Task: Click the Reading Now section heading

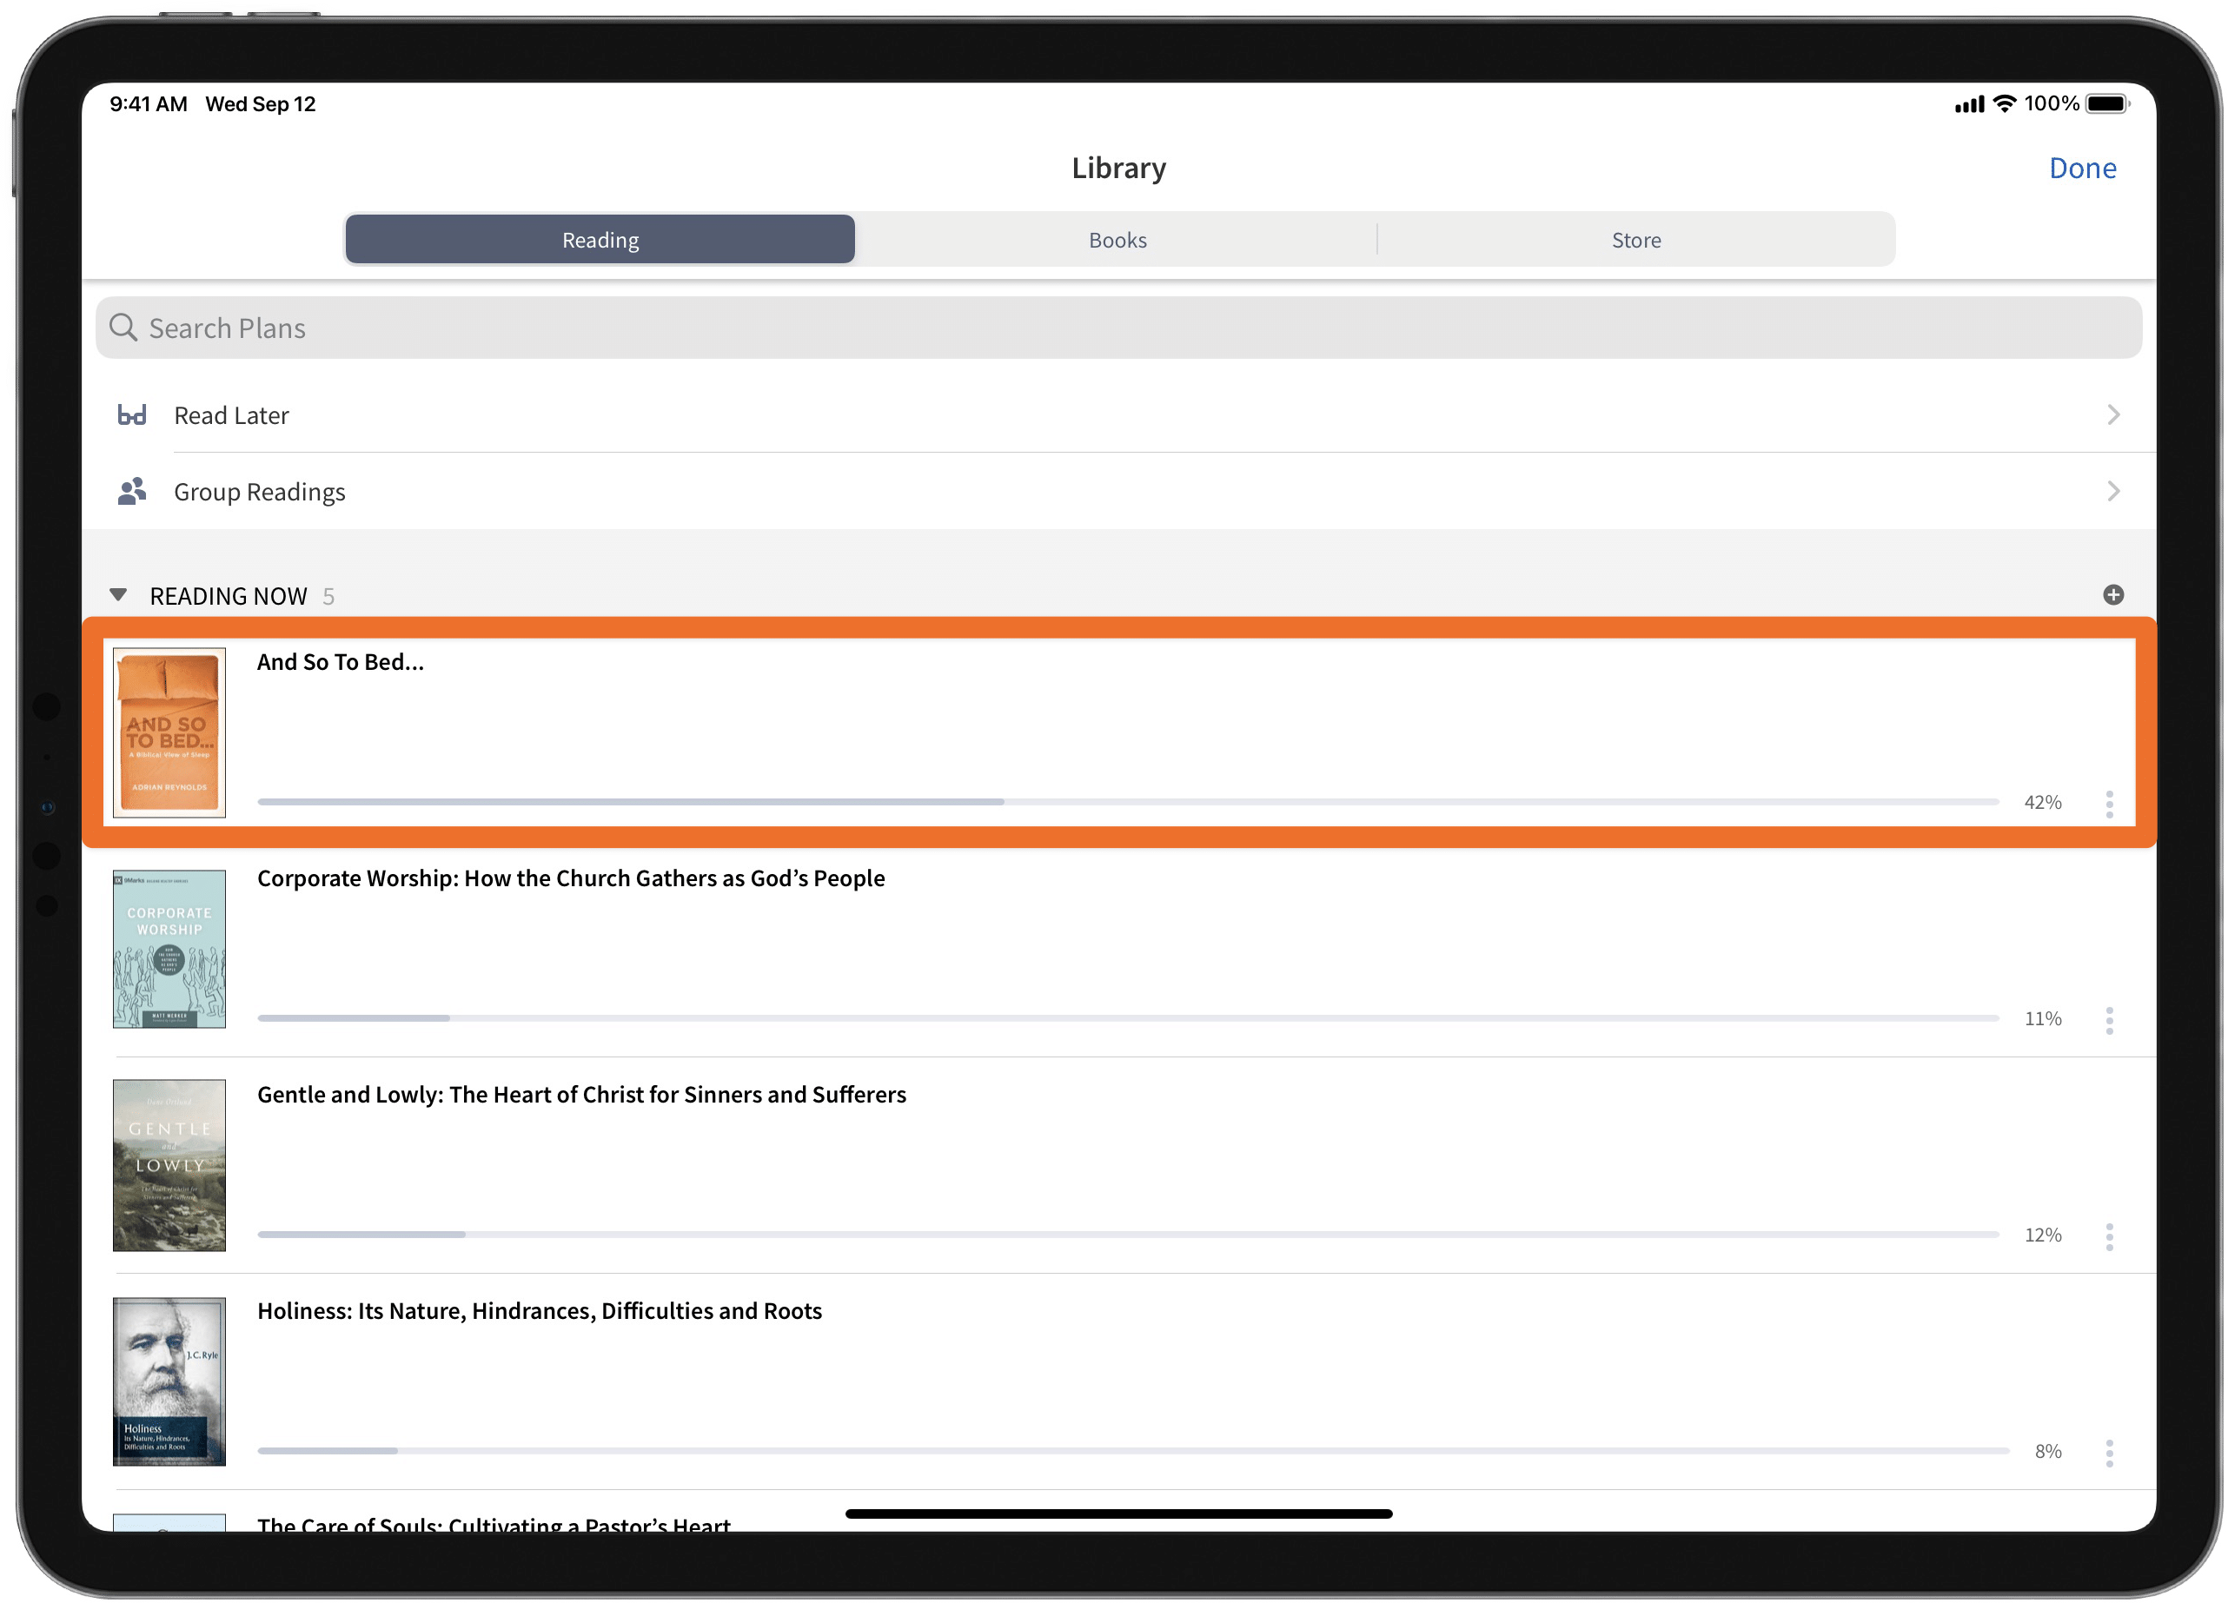Action: 228,596
